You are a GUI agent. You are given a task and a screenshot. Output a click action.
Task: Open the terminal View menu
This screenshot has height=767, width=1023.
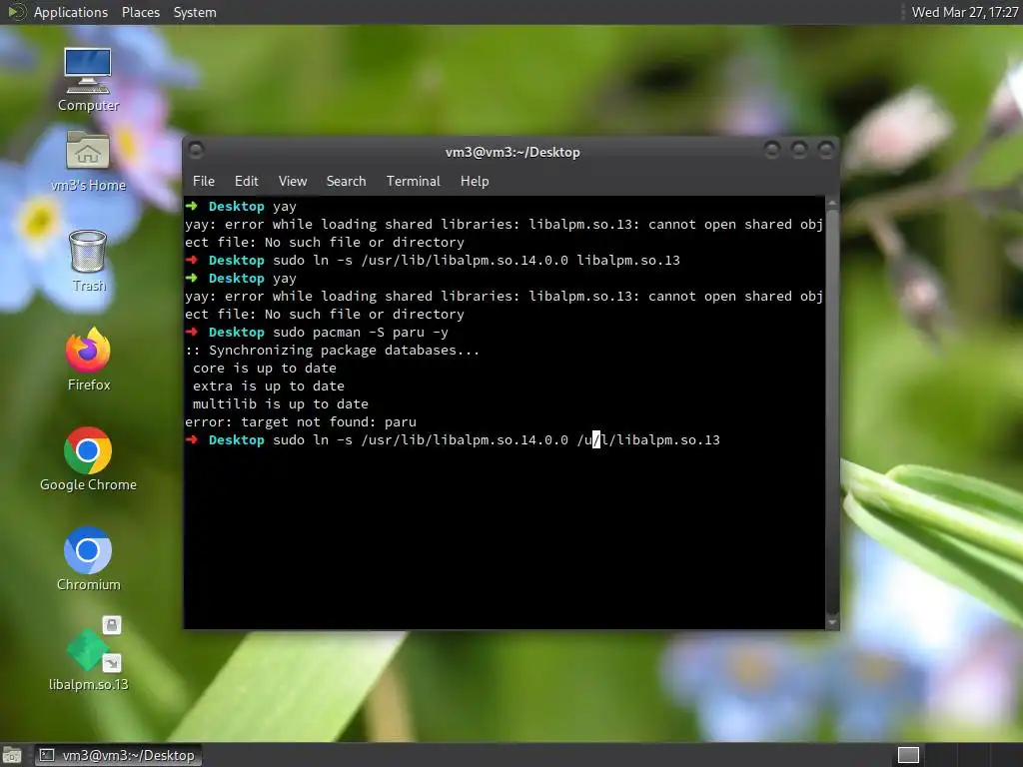click(293, 182)
